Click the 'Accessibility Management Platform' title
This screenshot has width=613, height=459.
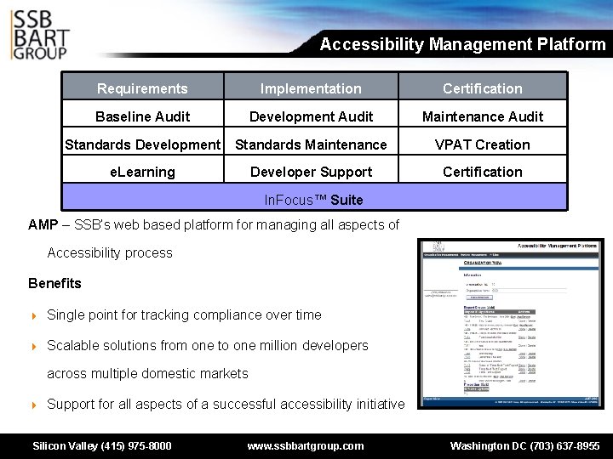click(462, 44)
